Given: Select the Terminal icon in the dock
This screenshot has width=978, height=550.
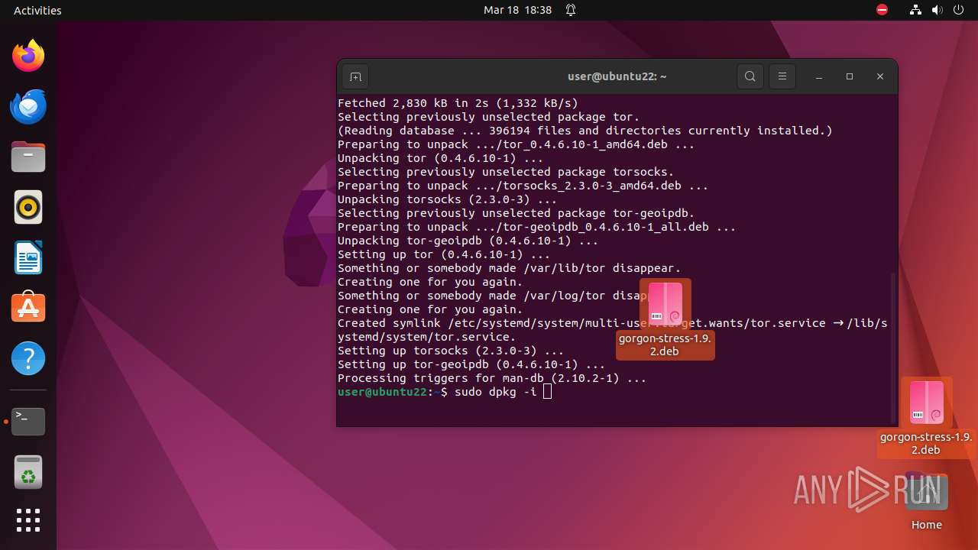Looking at the screenshot, I should pyautogui.click(x=28, y=421).
